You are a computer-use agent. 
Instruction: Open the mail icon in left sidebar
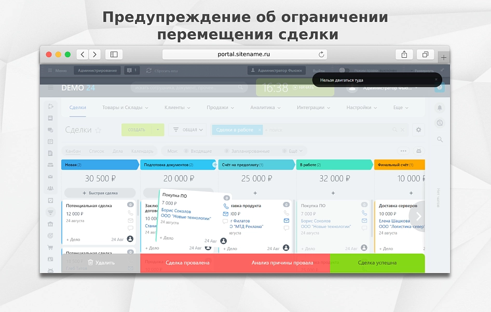[x=50, y=177]
